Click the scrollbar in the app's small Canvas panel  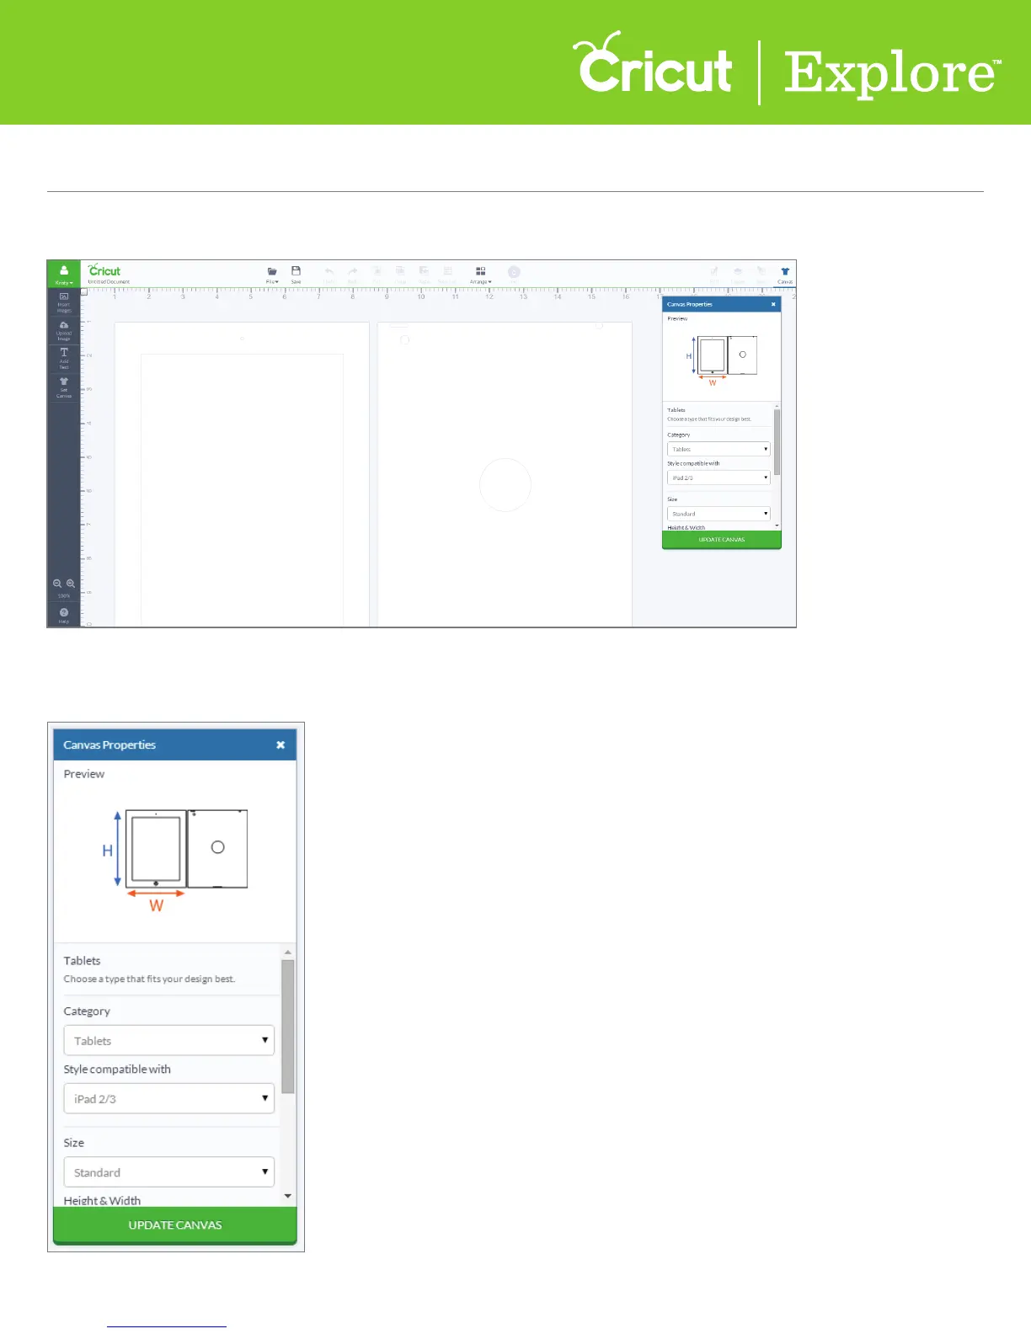(x=777, y=442)
